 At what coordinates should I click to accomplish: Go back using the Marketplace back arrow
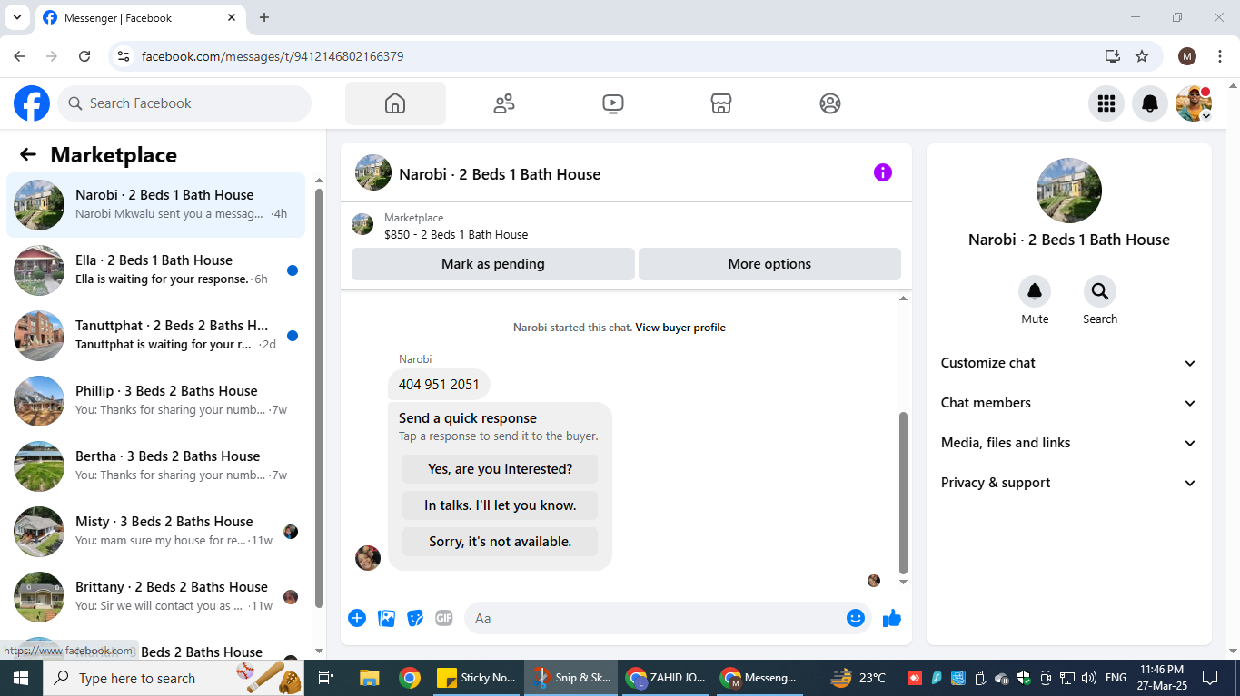tap(28, 155)
